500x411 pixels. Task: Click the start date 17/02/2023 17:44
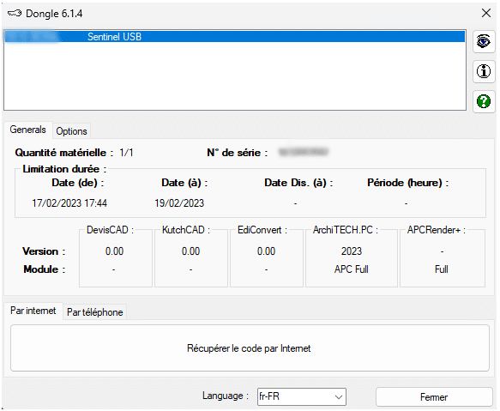[x=69, y=203]
